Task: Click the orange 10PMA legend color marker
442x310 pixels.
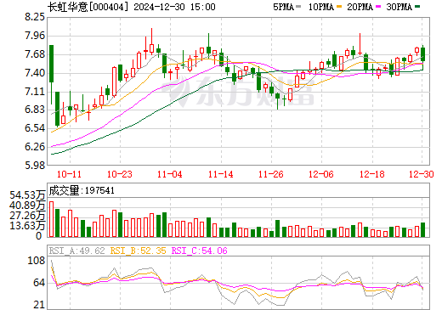Action: [x=339, y=7]
